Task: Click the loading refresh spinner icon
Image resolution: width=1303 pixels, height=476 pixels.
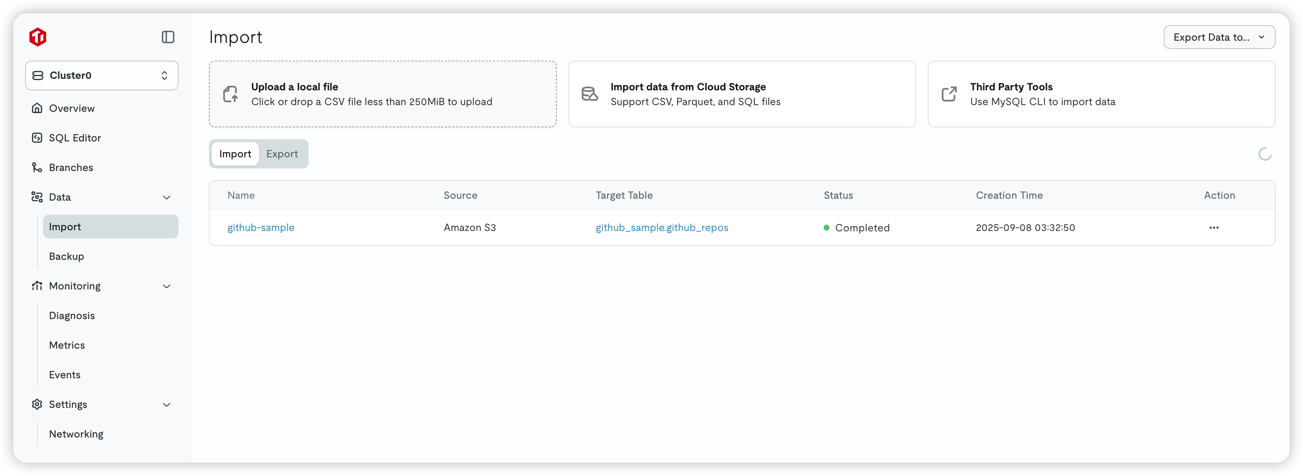Action: click(x=1264, y=154)
